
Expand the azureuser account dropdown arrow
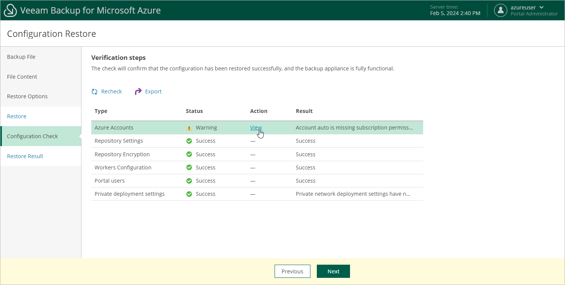542,8
